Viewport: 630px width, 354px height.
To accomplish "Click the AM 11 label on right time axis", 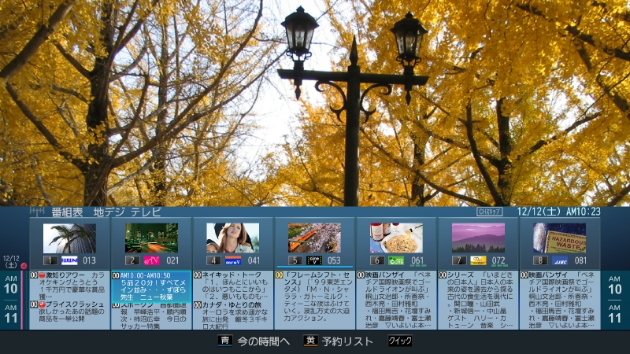I will [615, 314].
